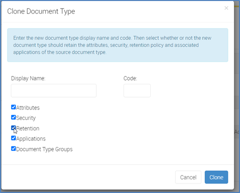Click the blue instruction message box

(x=117, y=45)
